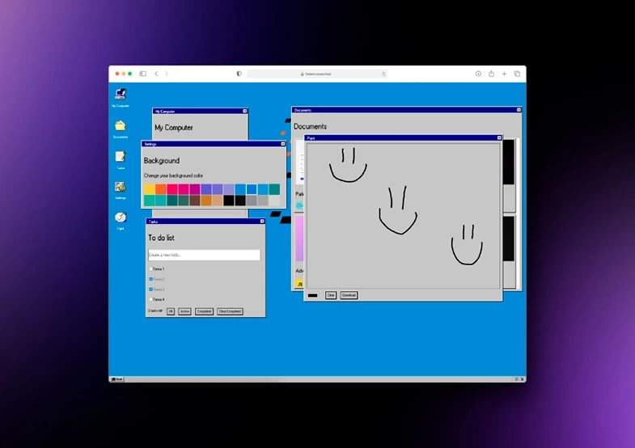Uncheck the Tarea 2 checkbox

150,279
